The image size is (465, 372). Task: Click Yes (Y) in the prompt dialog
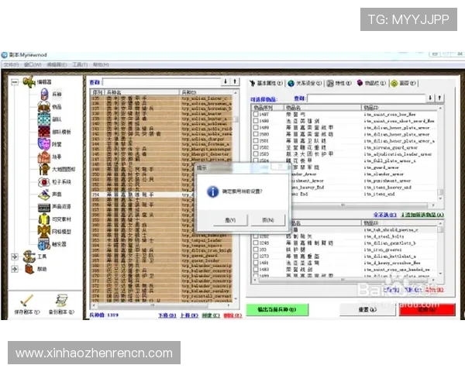(x=230, y=220)
